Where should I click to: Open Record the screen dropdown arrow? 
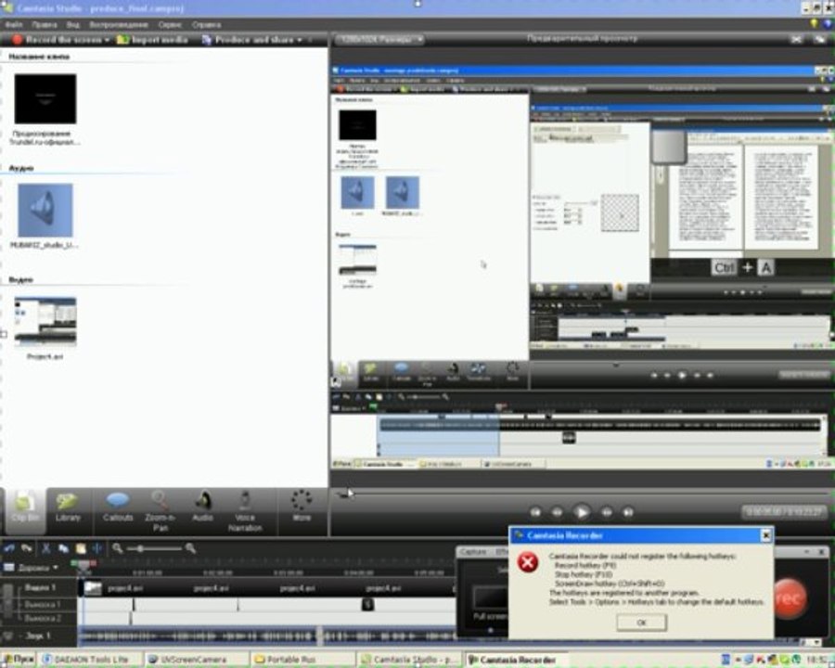tap(108, 40)
